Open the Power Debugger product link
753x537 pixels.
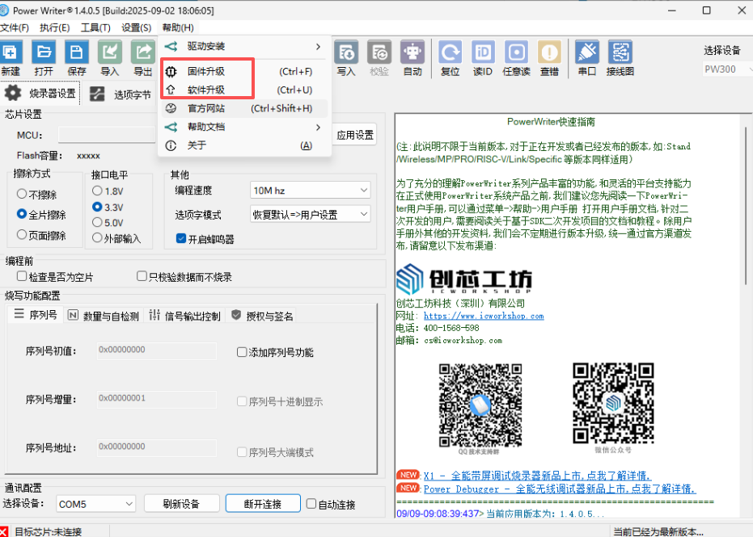click(560, 489)
